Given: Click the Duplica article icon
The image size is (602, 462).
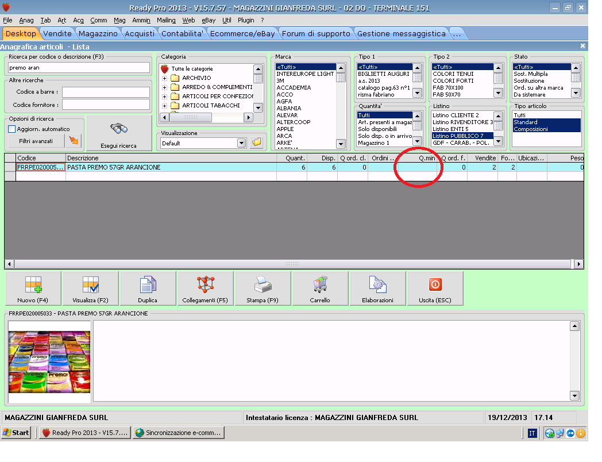Looking at the screenshot, I should coord(148,288).
